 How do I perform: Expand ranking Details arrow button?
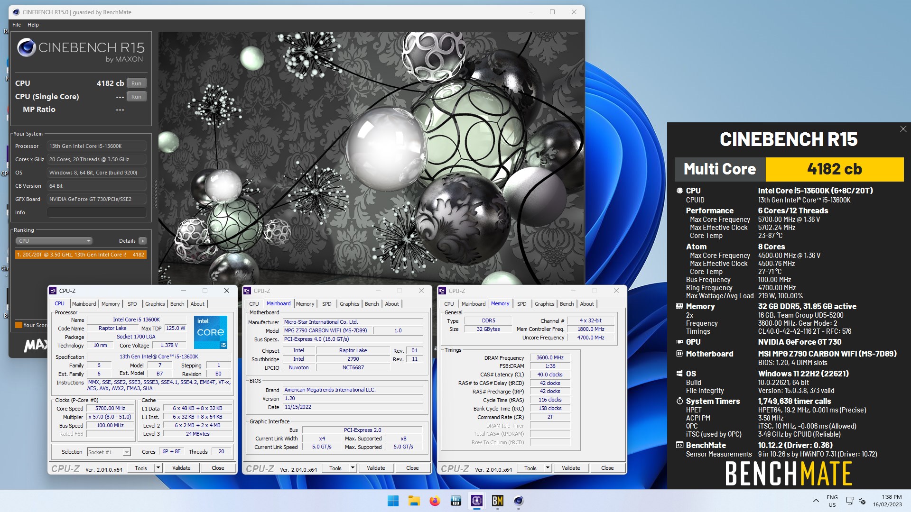pos(143,241)
